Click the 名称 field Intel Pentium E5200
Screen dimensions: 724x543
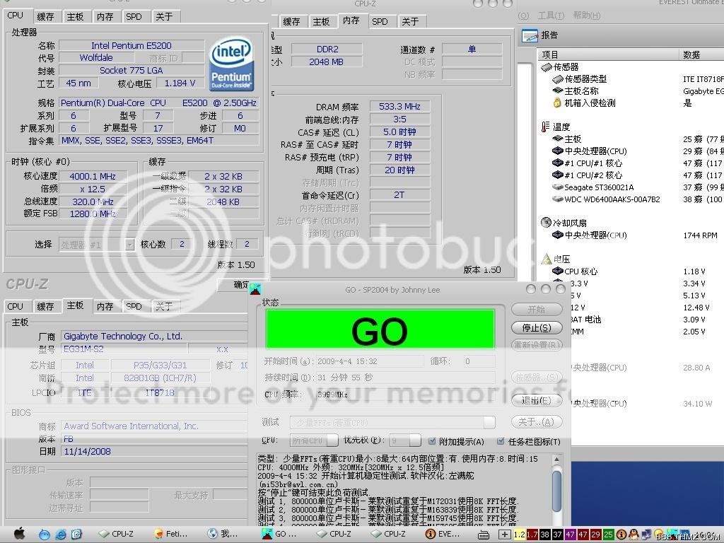(x=132, y=45)
